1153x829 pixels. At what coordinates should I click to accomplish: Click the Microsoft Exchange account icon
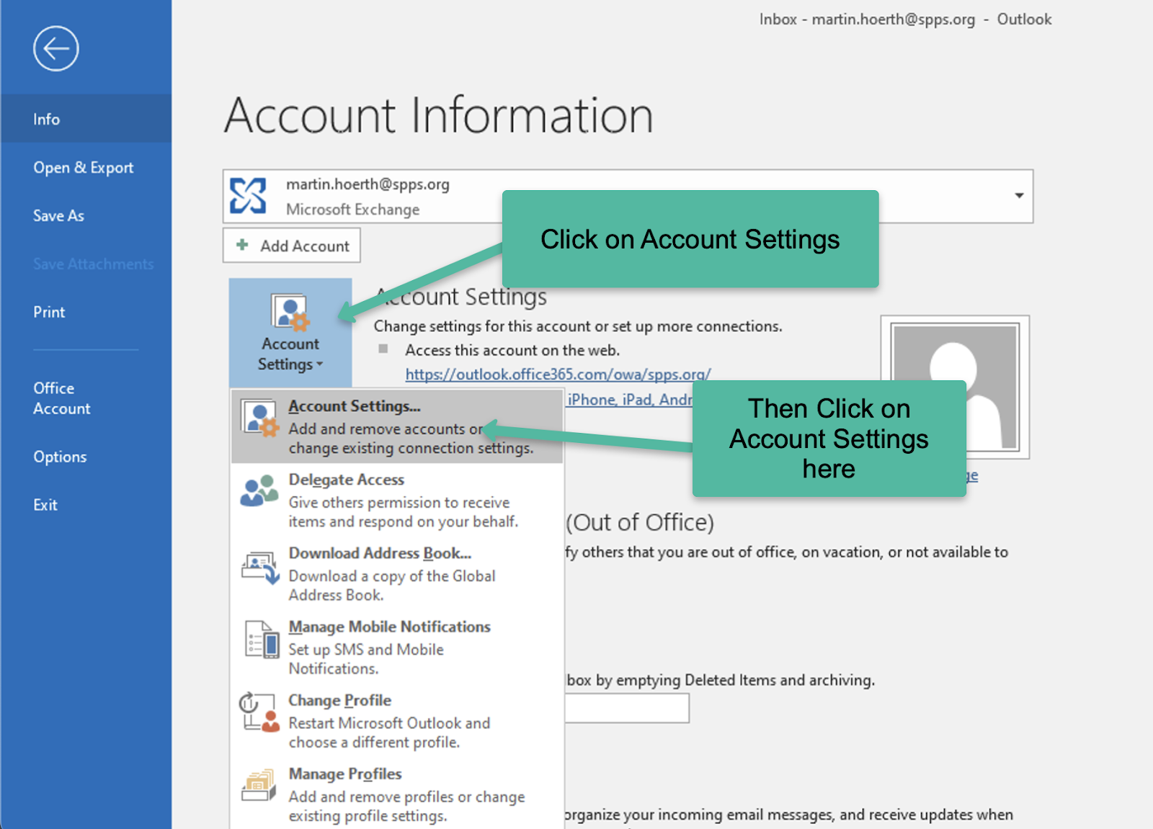[248, 196]
